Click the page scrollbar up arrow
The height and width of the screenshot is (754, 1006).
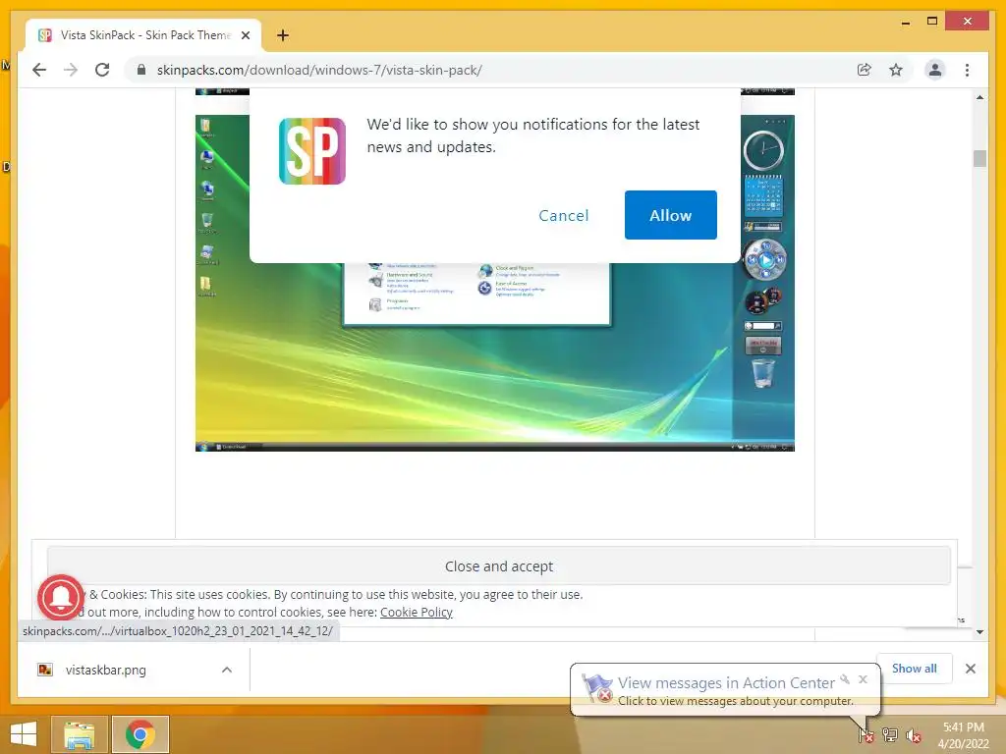click(x=979, y=97)
